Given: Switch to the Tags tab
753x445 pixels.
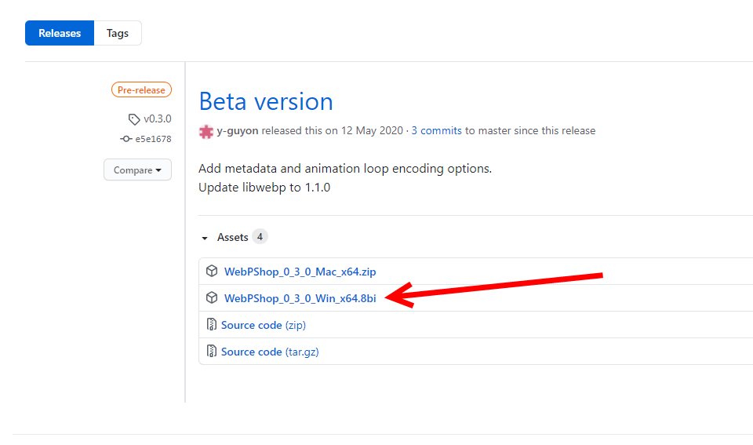Looking at the screenshot, I should point(118,33).
